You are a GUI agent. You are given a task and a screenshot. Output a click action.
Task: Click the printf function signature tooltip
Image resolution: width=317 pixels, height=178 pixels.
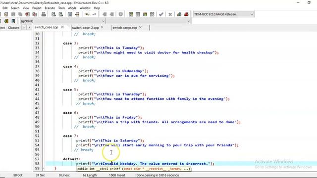point(134,169)
